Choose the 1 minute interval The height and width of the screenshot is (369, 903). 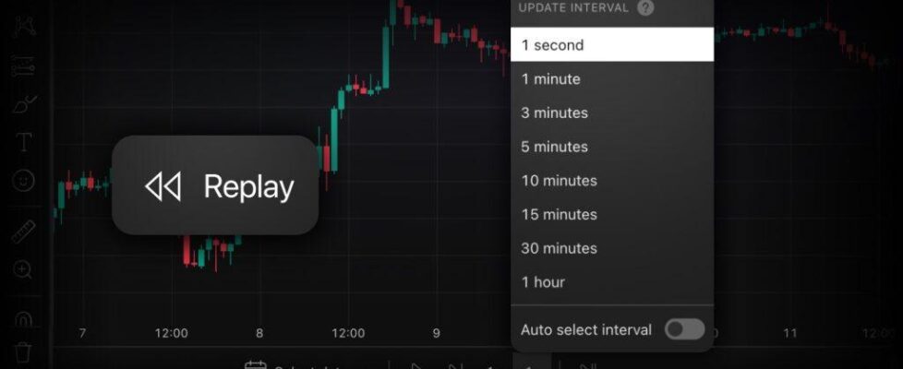(611, 79)
